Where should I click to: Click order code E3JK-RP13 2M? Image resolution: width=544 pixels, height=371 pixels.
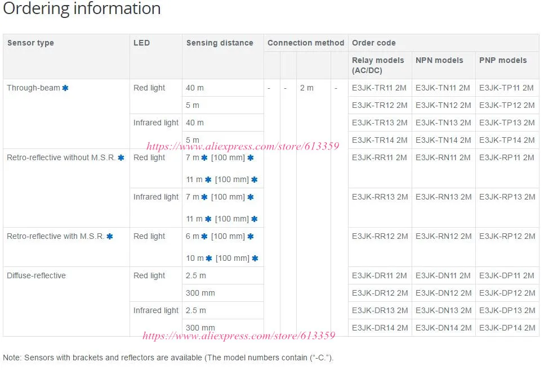coord(507,197)
